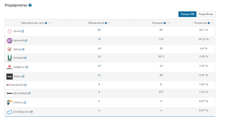Viewport: 229px width, 117px height.
Task: Click the AdsBerry logo
Action: click(9, 67)
